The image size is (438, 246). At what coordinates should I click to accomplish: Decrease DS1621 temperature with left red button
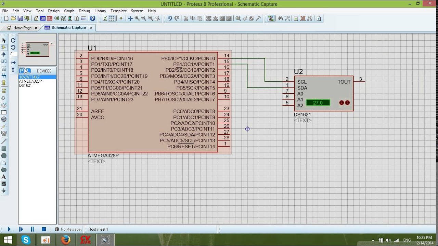pyautogui.click(x=342, y=102)
